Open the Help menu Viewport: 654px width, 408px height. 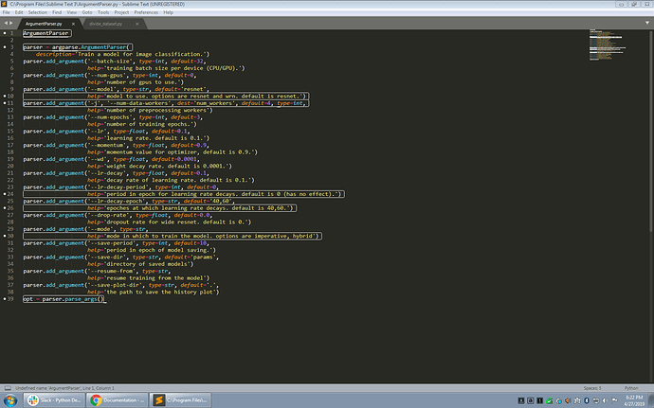168,12
